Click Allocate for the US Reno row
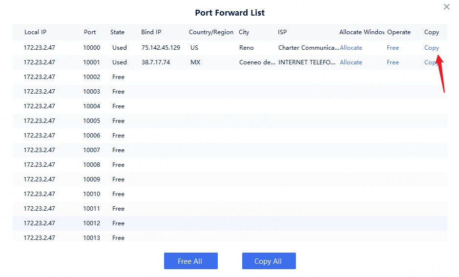This screenshot has height=277, width=459. coord(351,48)
